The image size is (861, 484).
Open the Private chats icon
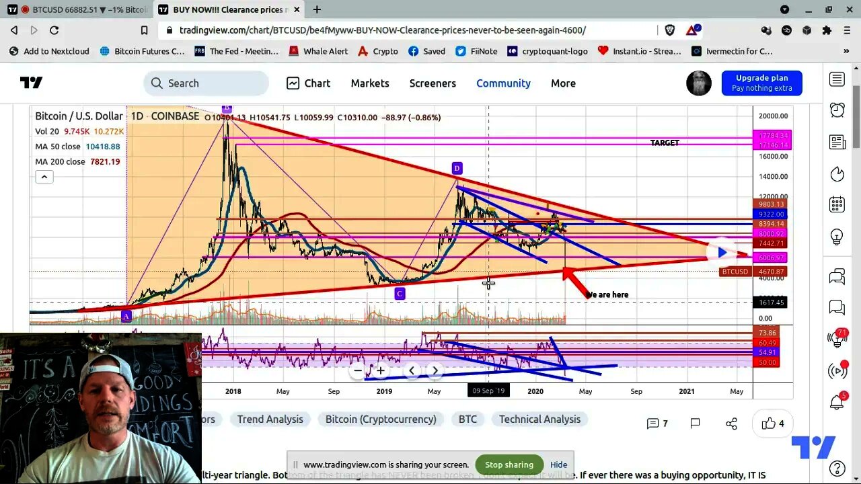pos(837,307)
